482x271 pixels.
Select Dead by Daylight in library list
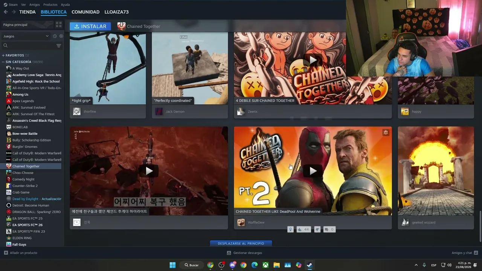tap(34, 199)
